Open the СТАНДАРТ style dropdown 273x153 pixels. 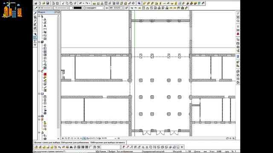click(x=103, y=8)
